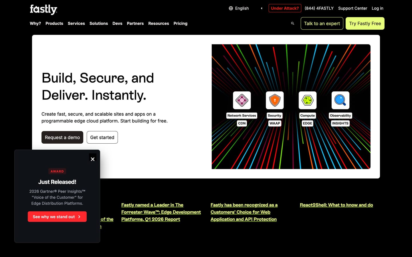The height and width of the screenshot is (257, 412).
Task: Close the award popup
Action: coord(93,159)
